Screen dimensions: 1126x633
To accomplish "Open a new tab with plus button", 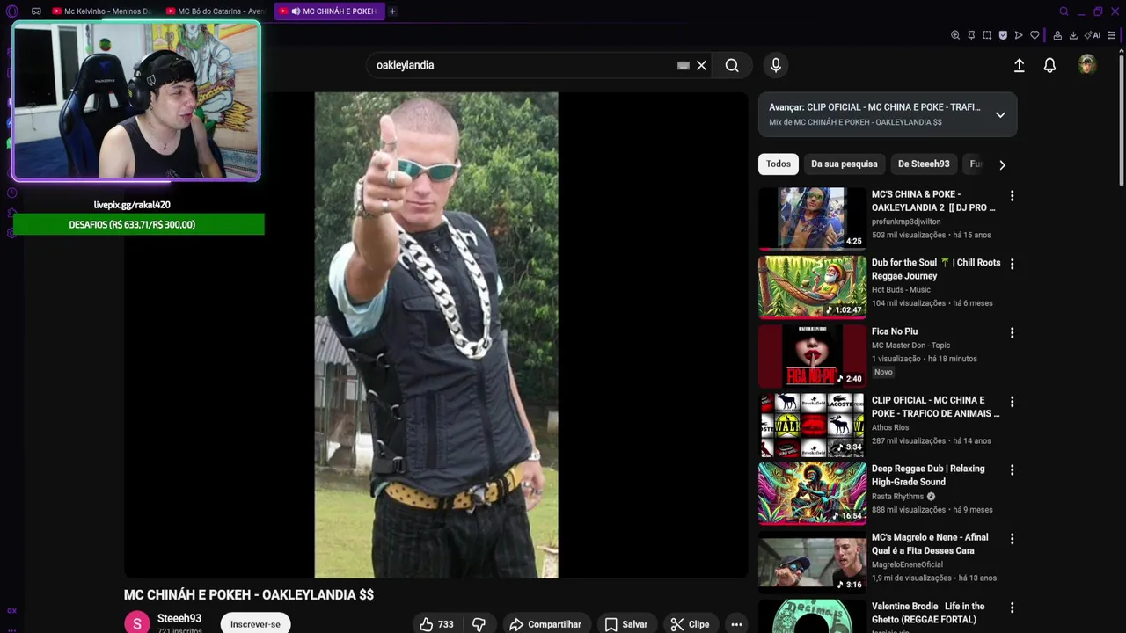I will coord(392,11).
